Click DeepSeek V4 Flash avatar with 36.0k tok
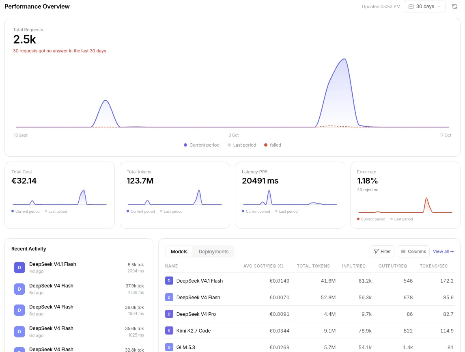 [19, 310]
